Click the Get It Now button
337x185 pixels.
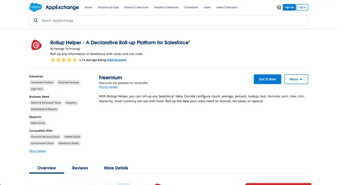[x=268, y=79]
